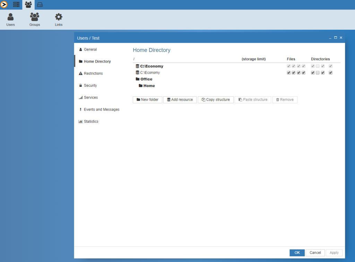Click the bar chart icon beside Services
Screen dimensions: 355x262
[80, 97]
